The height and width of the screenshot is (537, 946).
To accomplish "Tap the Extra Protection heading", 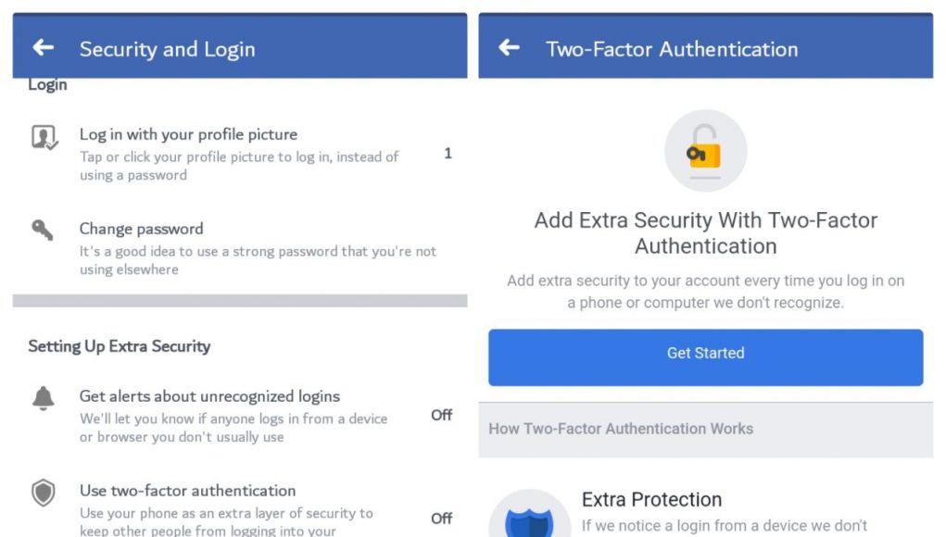I will [651, 500].
